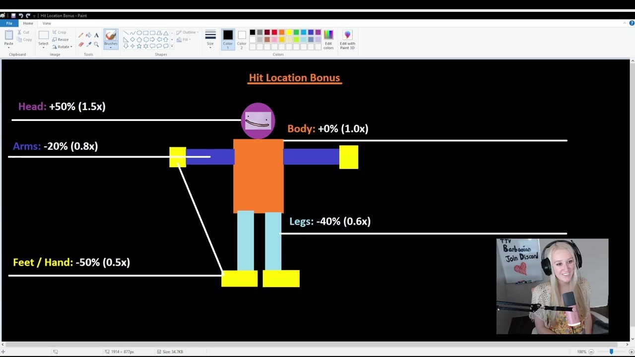
Task: Switch to the View tab
Action: tap(47, 23)
